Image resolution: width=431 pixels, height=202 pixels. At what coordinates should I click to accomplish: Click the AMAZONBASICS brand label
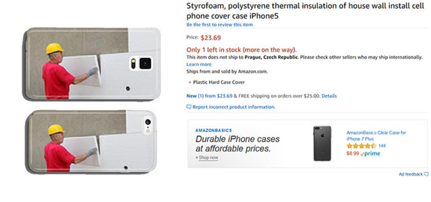coord(214,131)
